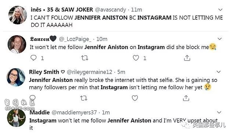Open the @avascandy profile handle

110,10
